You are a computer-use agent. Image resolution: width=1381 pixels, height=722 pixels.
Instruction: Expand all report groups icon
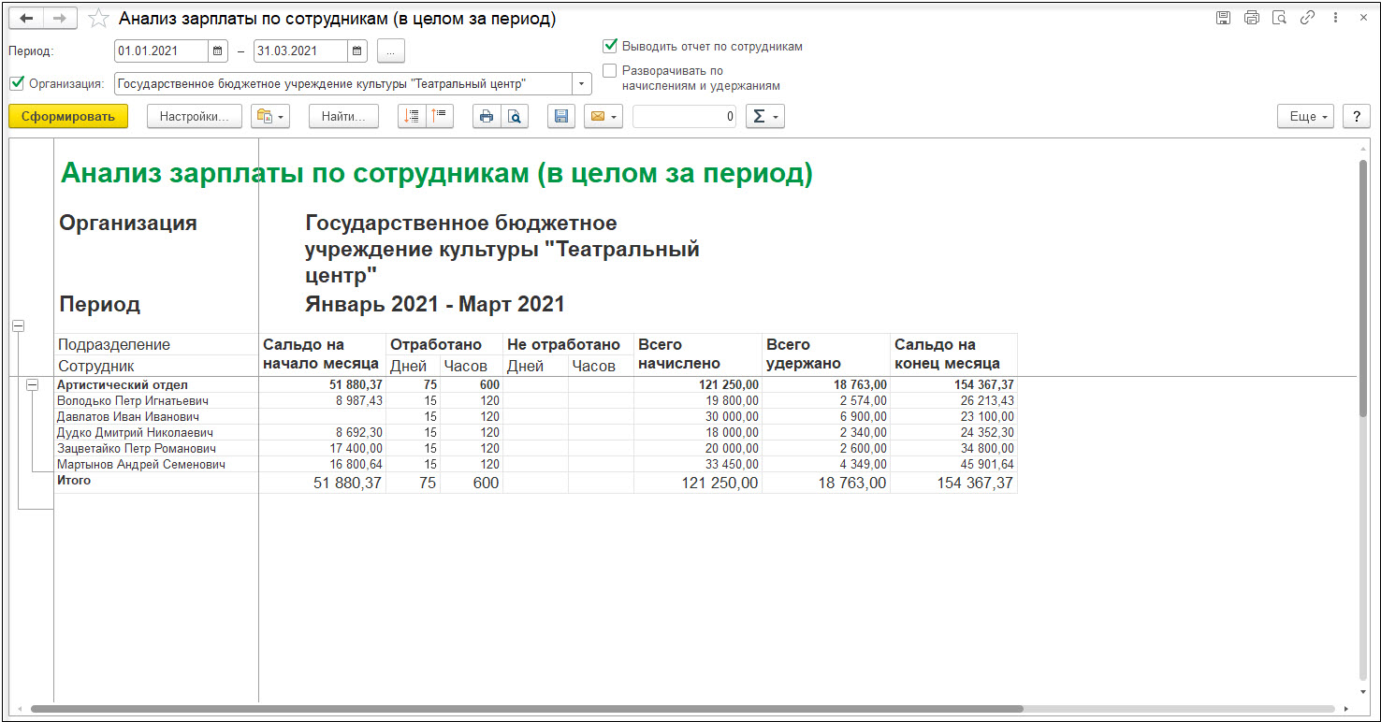pyautogui.click(x=412, y=116)
